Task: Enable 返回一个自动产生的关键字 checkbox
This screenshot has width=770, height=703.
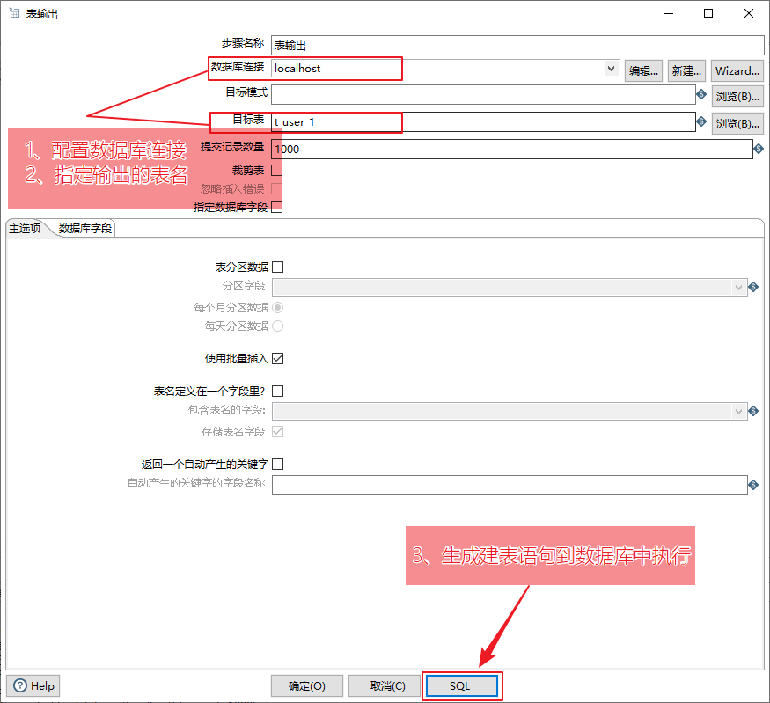Action: [x=277, y=464]
